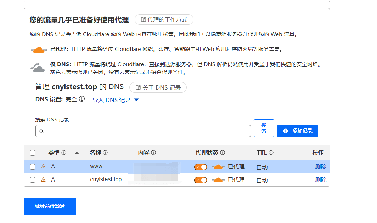Screen dimensions: 377x223
Task: Expand the 导入 DNS 记录 dropdown
Action: click(x=116, y=100)
